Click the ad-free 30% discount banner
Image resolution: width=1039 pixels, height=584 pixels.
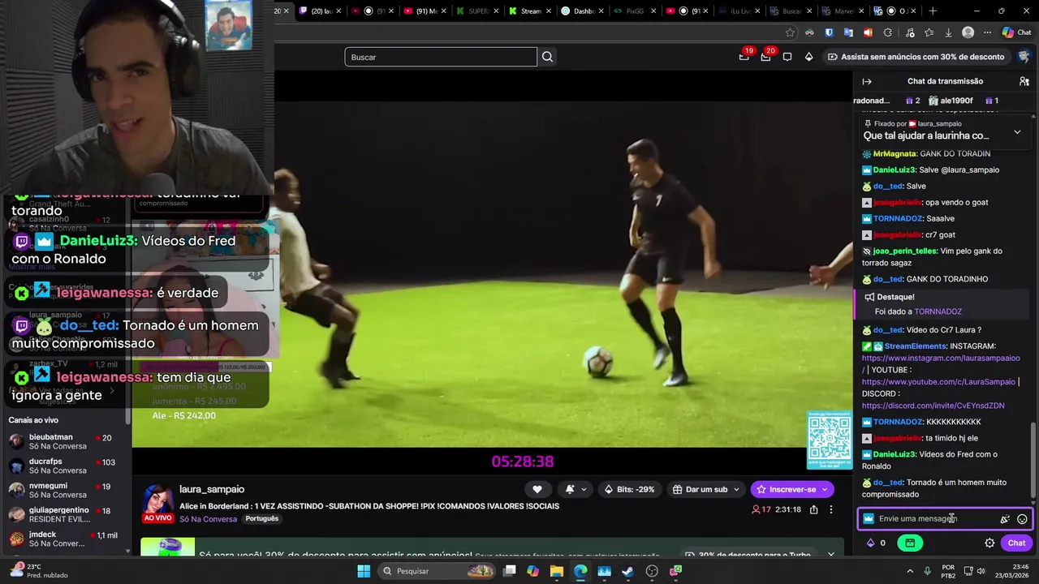coord(916,57)
